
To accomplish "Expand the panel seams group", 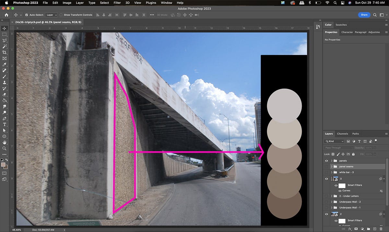I will click(331, 166).
